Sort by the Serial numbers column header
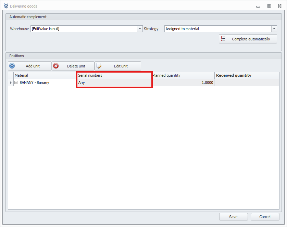 pyautogui.click(x=114, y=75)
